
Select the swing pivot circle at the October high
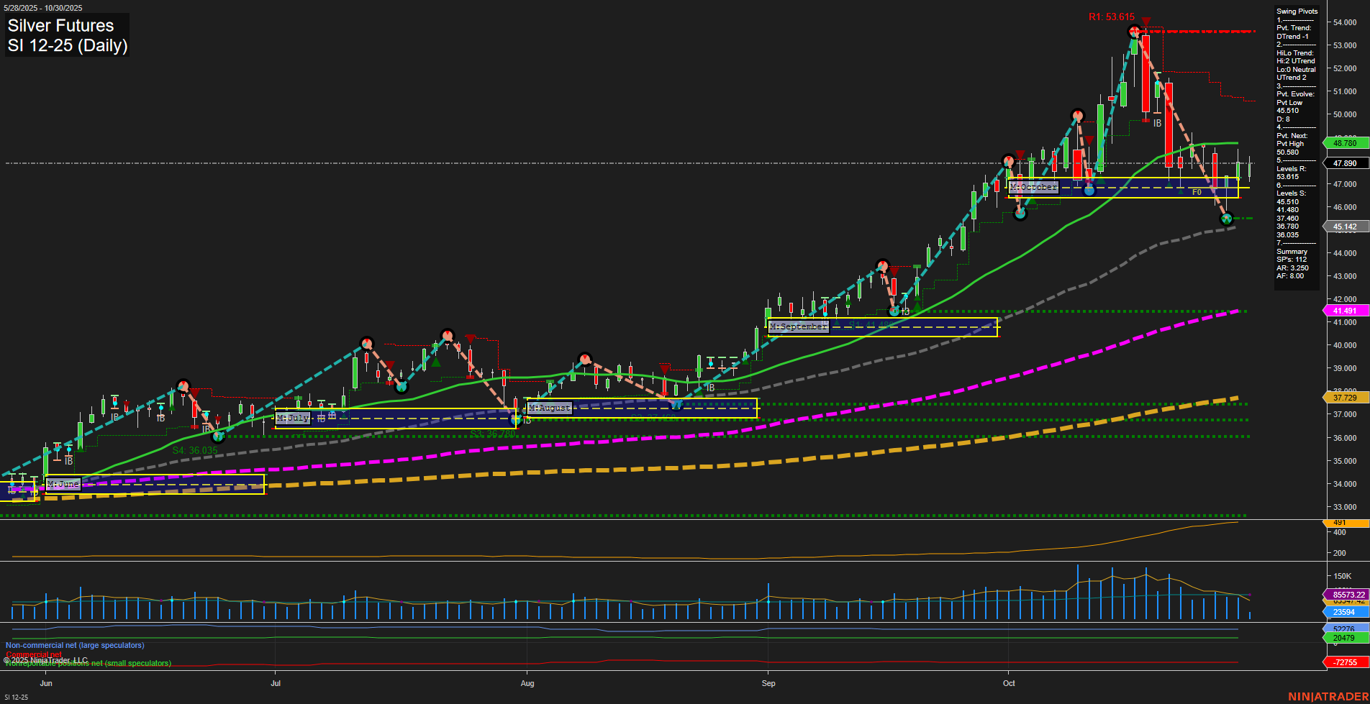click(1134, 31)
